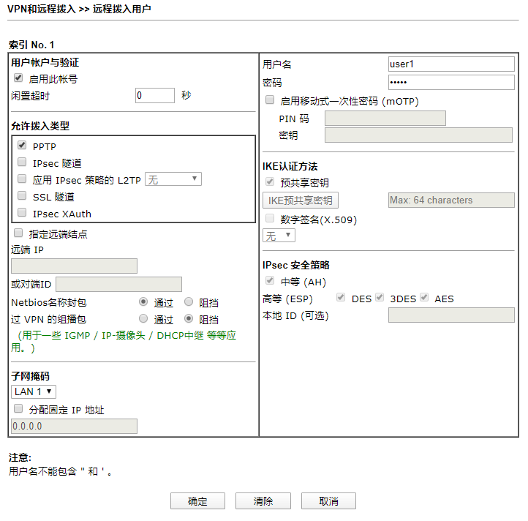528x521 pixels.
Task: Click the IKE预共享密钥 button
Action: 301,200
